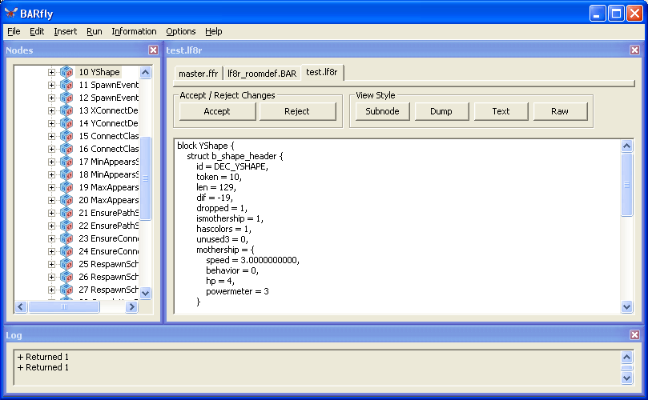Expand the 26 RespawnSch node
Screen dimensions: 648x400
pyautogui.click(x=51, y=277)
